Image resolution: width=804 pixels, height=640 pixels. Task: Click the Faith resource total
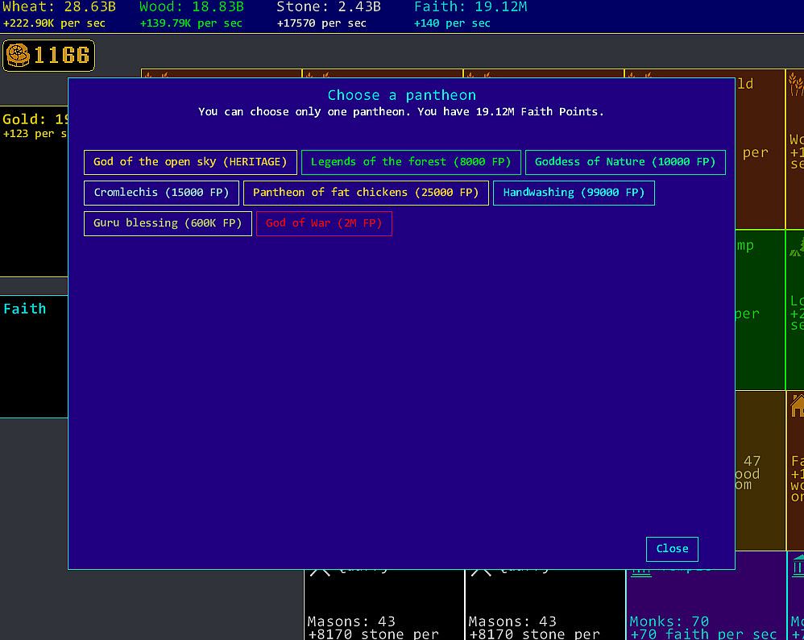470,6
